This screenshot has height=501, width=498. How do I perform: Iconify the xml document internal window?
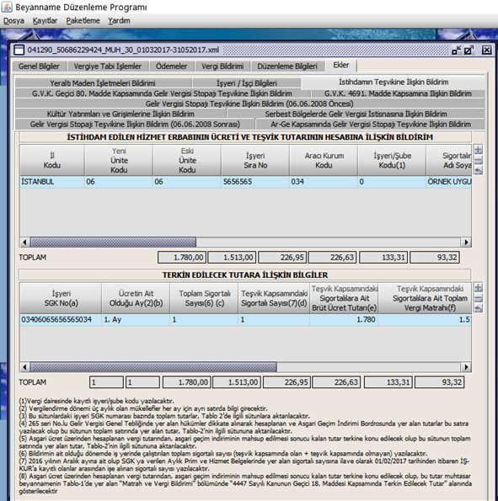[457, 51]
